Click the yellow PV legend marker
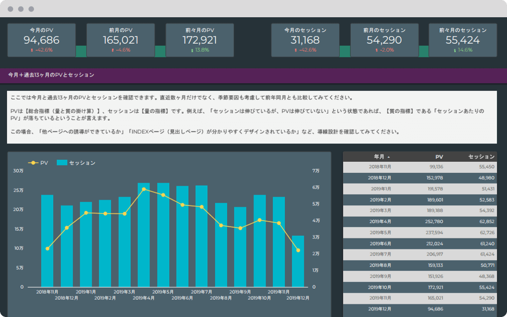The height and width of the screenshot is (317, 507). click(33, 163)
